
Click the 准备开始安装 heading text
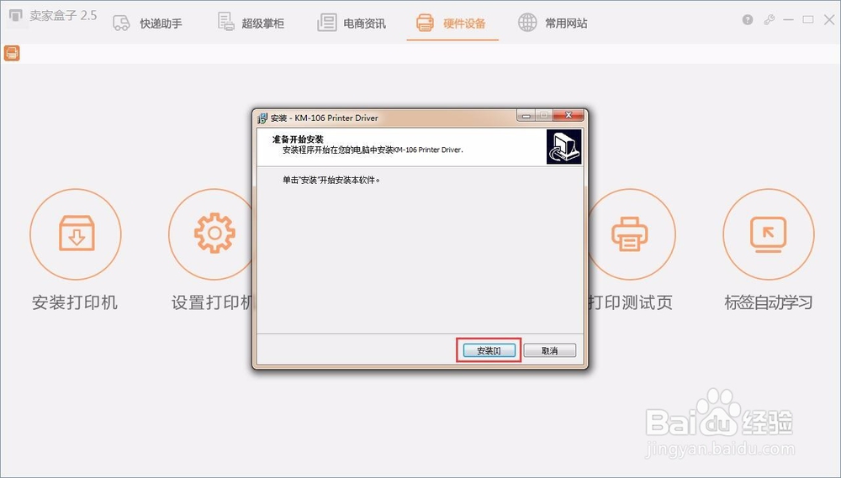pos(298,139)
